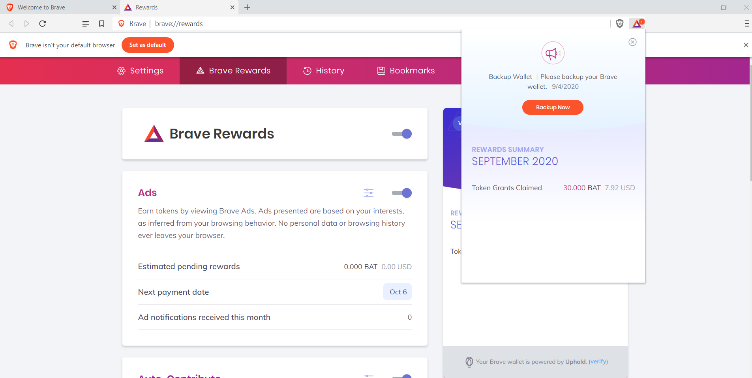Open the Bookmarks navigation tab
The width and height of the screenshot is (752, 378).
(406, 71)
